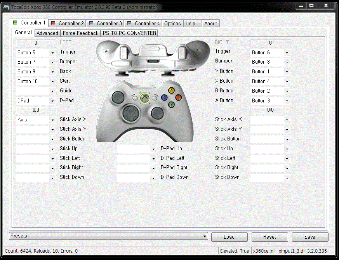Expand the Back dropdown showing Button 9
Image resolution: width=339 pixels, height=260 pixels.
tap(36, 72)
